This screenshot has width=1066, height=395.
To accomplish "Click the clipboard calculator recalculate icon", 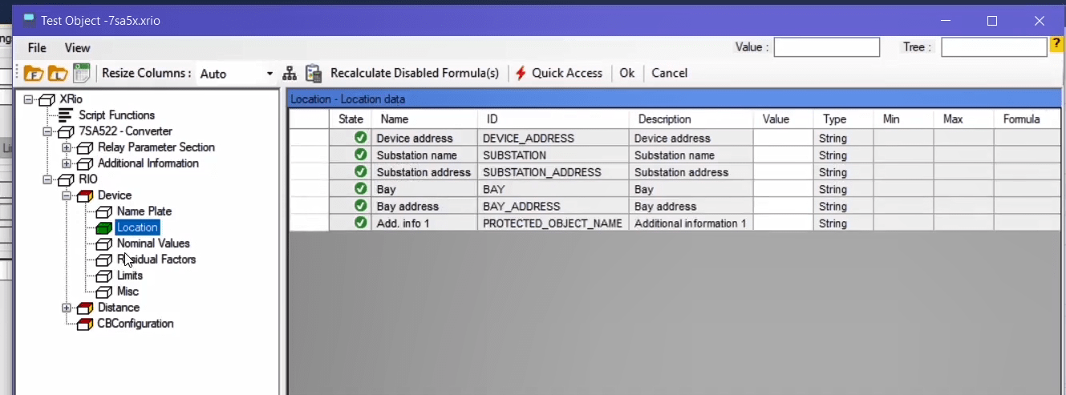I will [314, 74].
